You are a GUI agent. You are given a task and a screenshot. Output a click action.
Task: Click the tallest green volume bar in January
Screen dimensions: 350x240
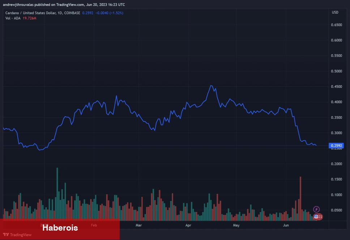click(57, 194)
